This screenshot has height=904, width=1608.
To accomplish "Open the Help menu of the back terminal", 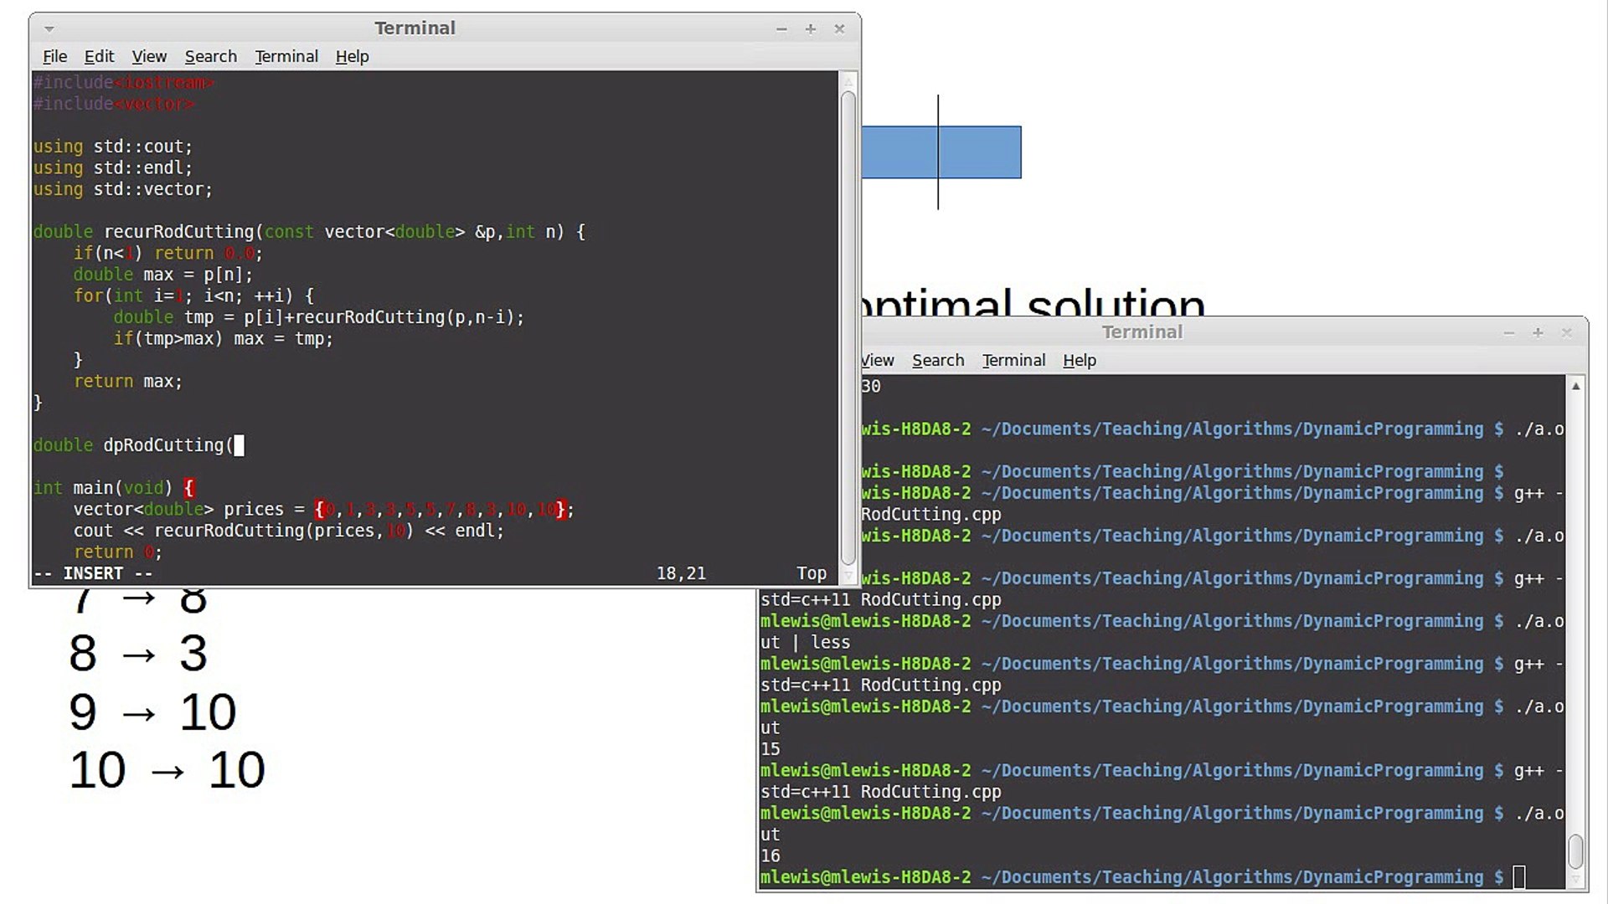I will pyautogui.click(x=1079, y=360).
